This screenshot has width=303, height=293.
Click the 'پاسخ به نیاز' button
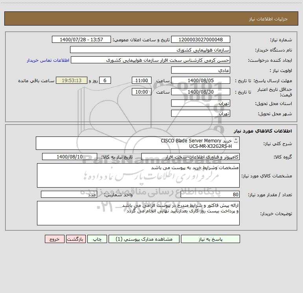[211, 239]
